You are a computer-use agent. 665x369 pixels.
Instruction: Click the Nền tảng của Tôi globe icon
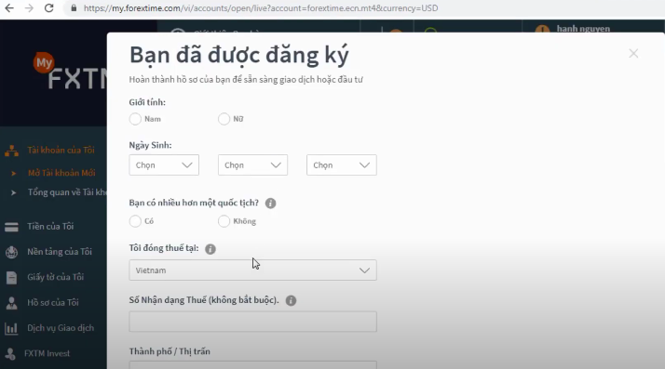tap(11, 252)
